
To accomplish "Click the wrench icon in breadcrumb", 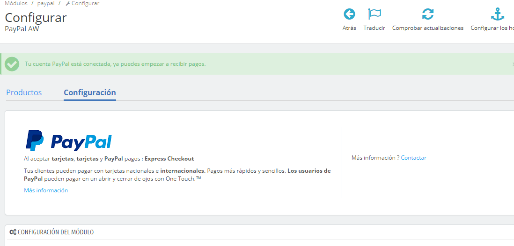I will pos(68,4).
